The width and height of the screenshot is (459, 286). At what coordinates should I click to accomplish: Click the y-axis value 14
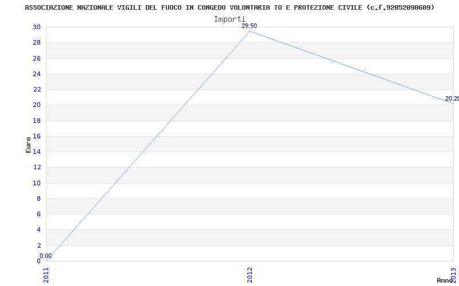click(x=37, y=152)
